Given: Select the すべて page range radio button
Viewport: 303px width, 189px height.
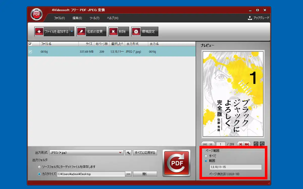Looking at the screenshot, I should [206, 156].
